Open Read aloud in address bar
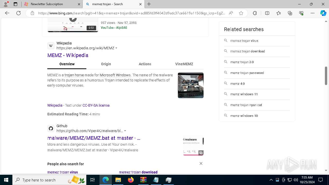The width and height of the screenshot is (329, 185). coord(231,13)
